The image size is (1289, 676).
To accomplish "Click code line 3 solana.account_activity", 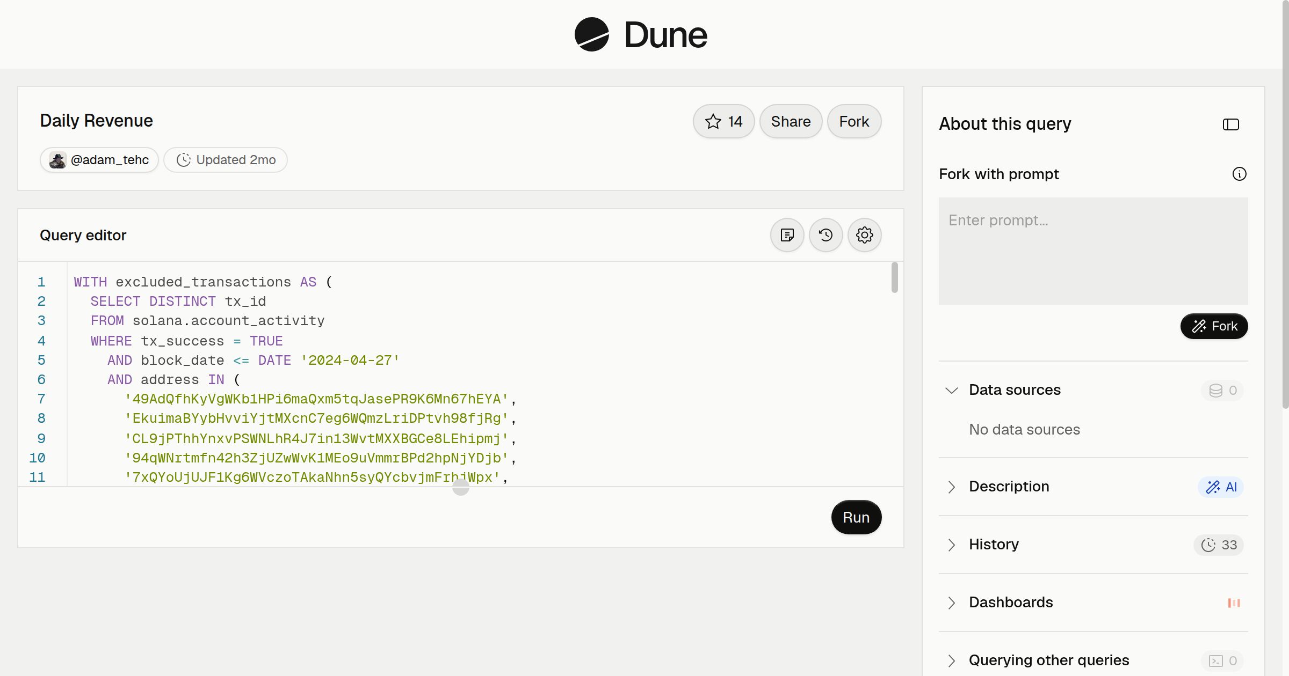I will coord(228,321).
